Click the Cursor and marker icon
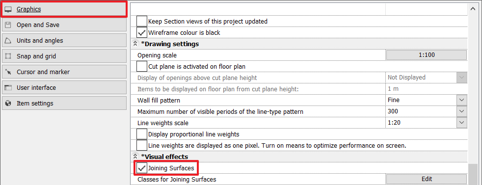The height and width of the screenshot is (185, 482). (8, 72)
